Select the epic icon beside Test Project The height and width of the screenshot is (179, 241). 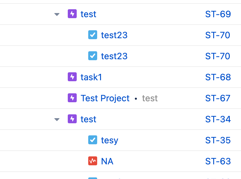(x=72, y=98)
